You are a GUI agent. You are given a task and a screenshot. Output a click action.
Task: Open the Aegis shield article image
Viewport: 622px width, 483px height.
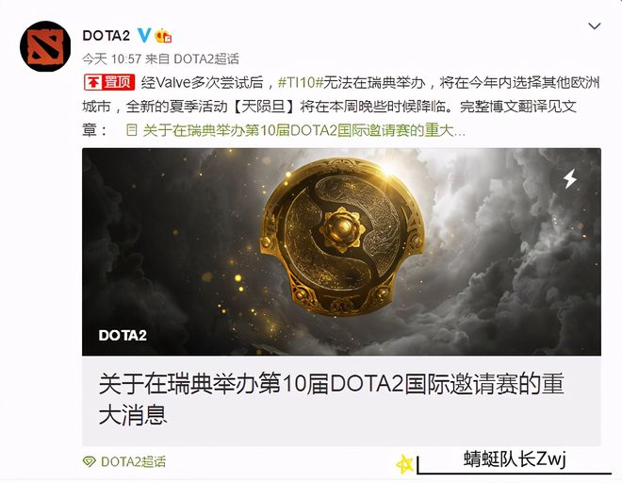pyautogui.click(x=341, y=252)
